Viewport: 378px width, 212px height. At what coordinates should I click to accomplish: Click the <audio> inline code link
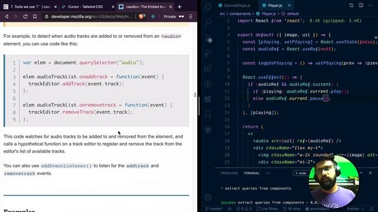(171, 37)
